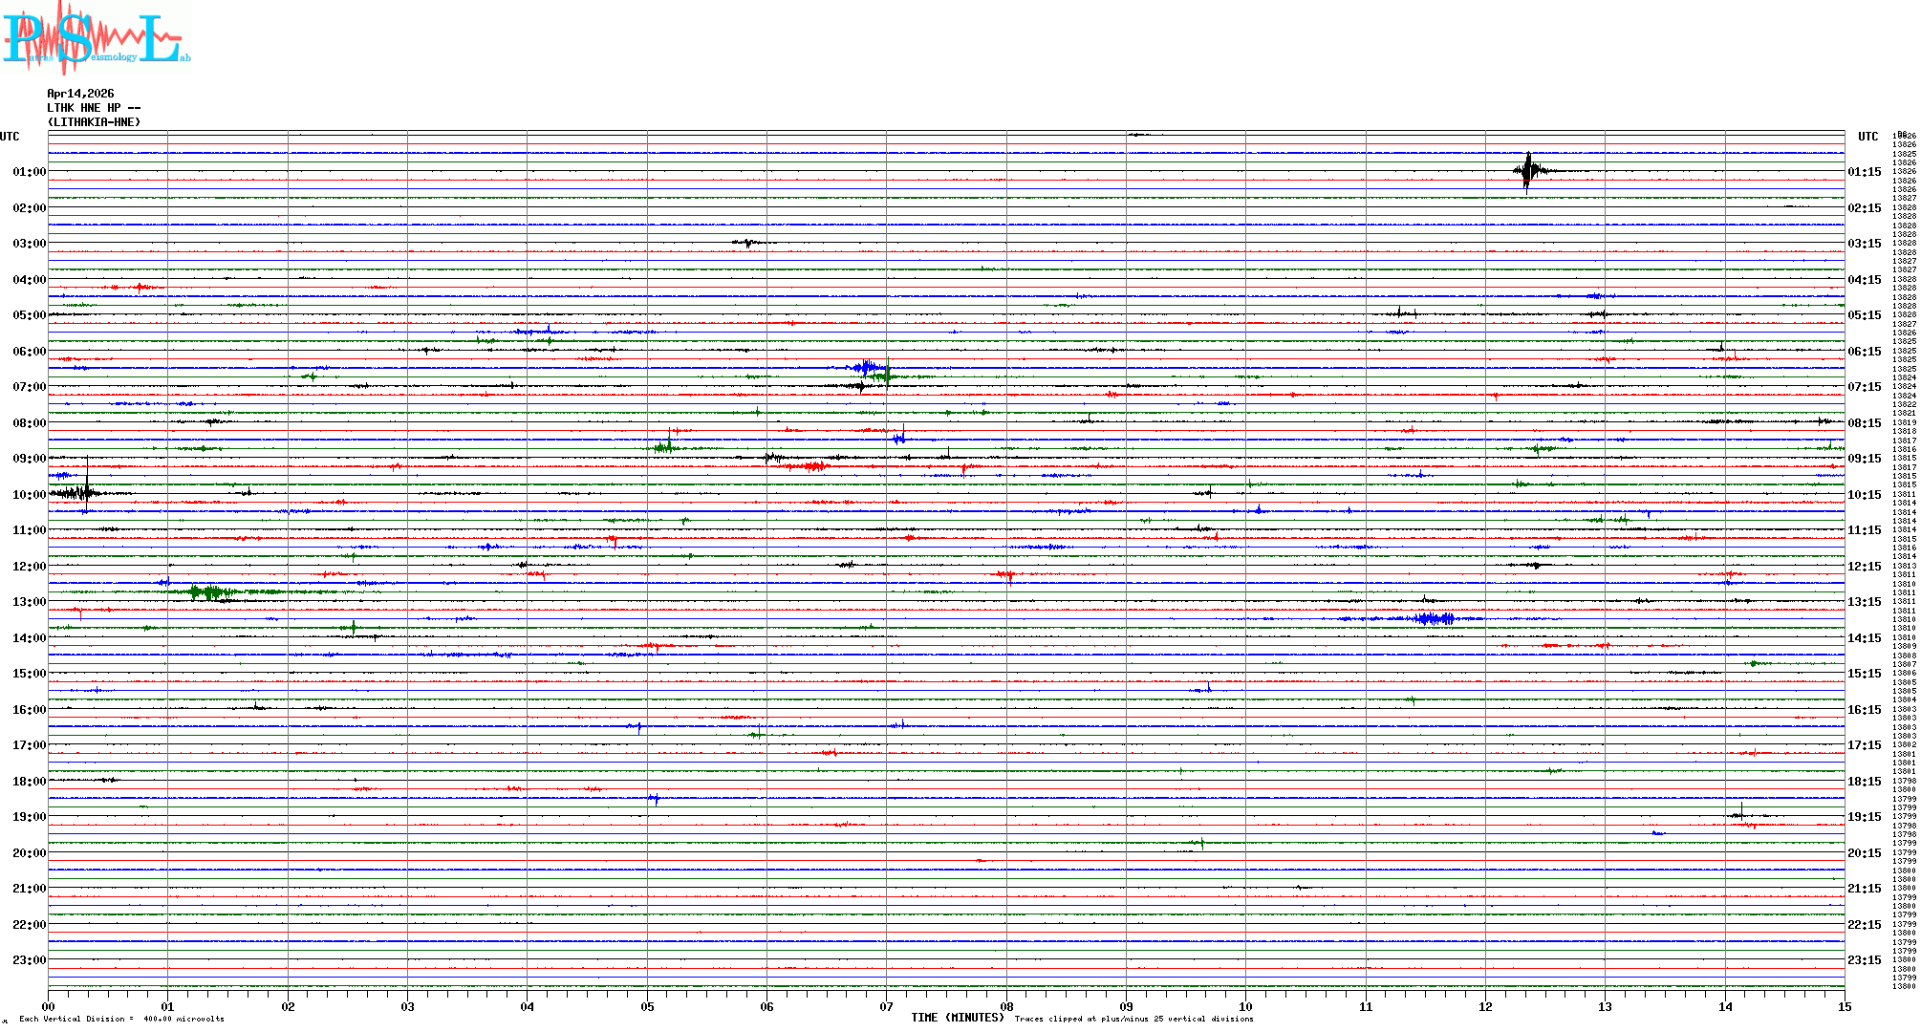Viewport: 1921px width, 1032px height.
Task: Click the blue burst below the 13:15 label
Action: tap(1434, 619)
